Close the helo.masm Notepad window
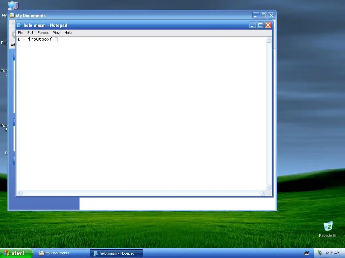The height and width of the screenshot is (258, 345). [268, 25]
